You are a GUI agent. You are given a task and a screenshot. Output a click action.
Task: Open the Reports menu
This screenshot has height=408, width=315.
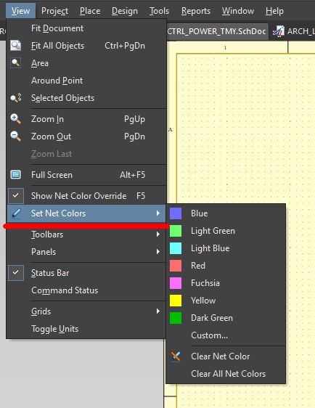[196, 11]
